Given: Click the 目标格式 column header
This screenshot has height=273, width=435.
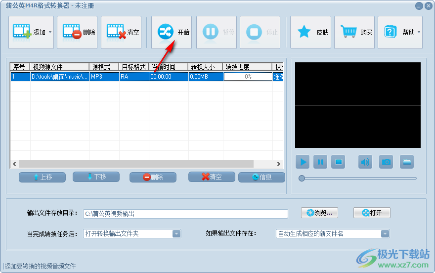Looking at the screenshot, I should pos(134,67).
